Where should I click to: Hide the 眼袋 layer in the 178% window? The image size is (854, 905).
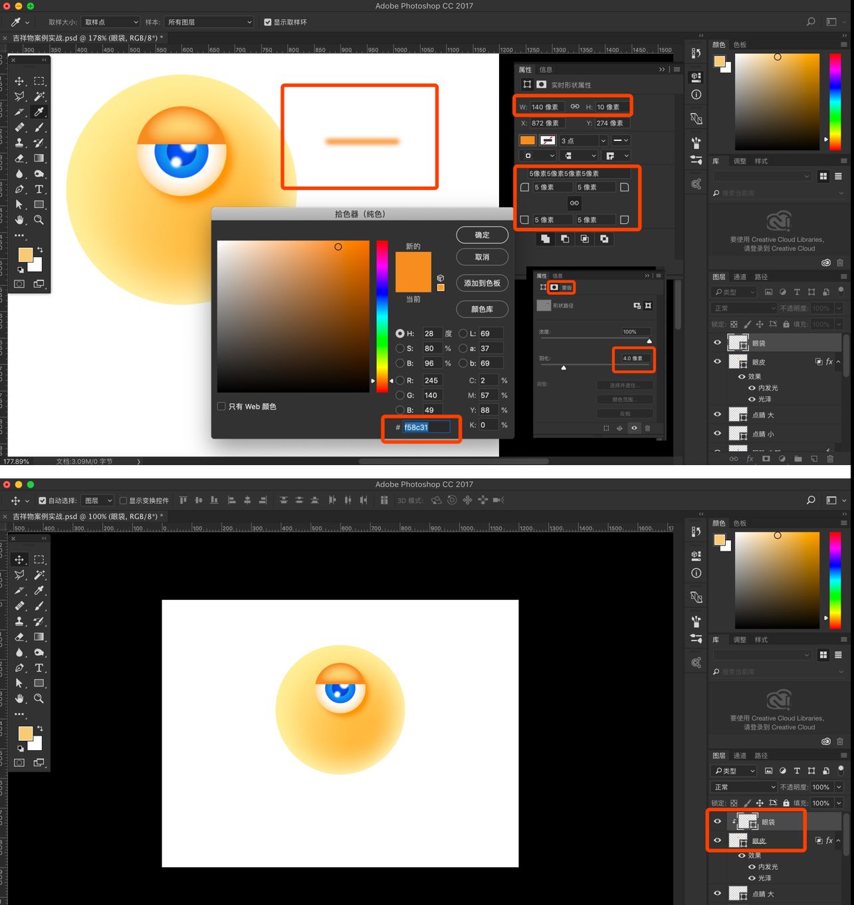[x=717, y=343]
